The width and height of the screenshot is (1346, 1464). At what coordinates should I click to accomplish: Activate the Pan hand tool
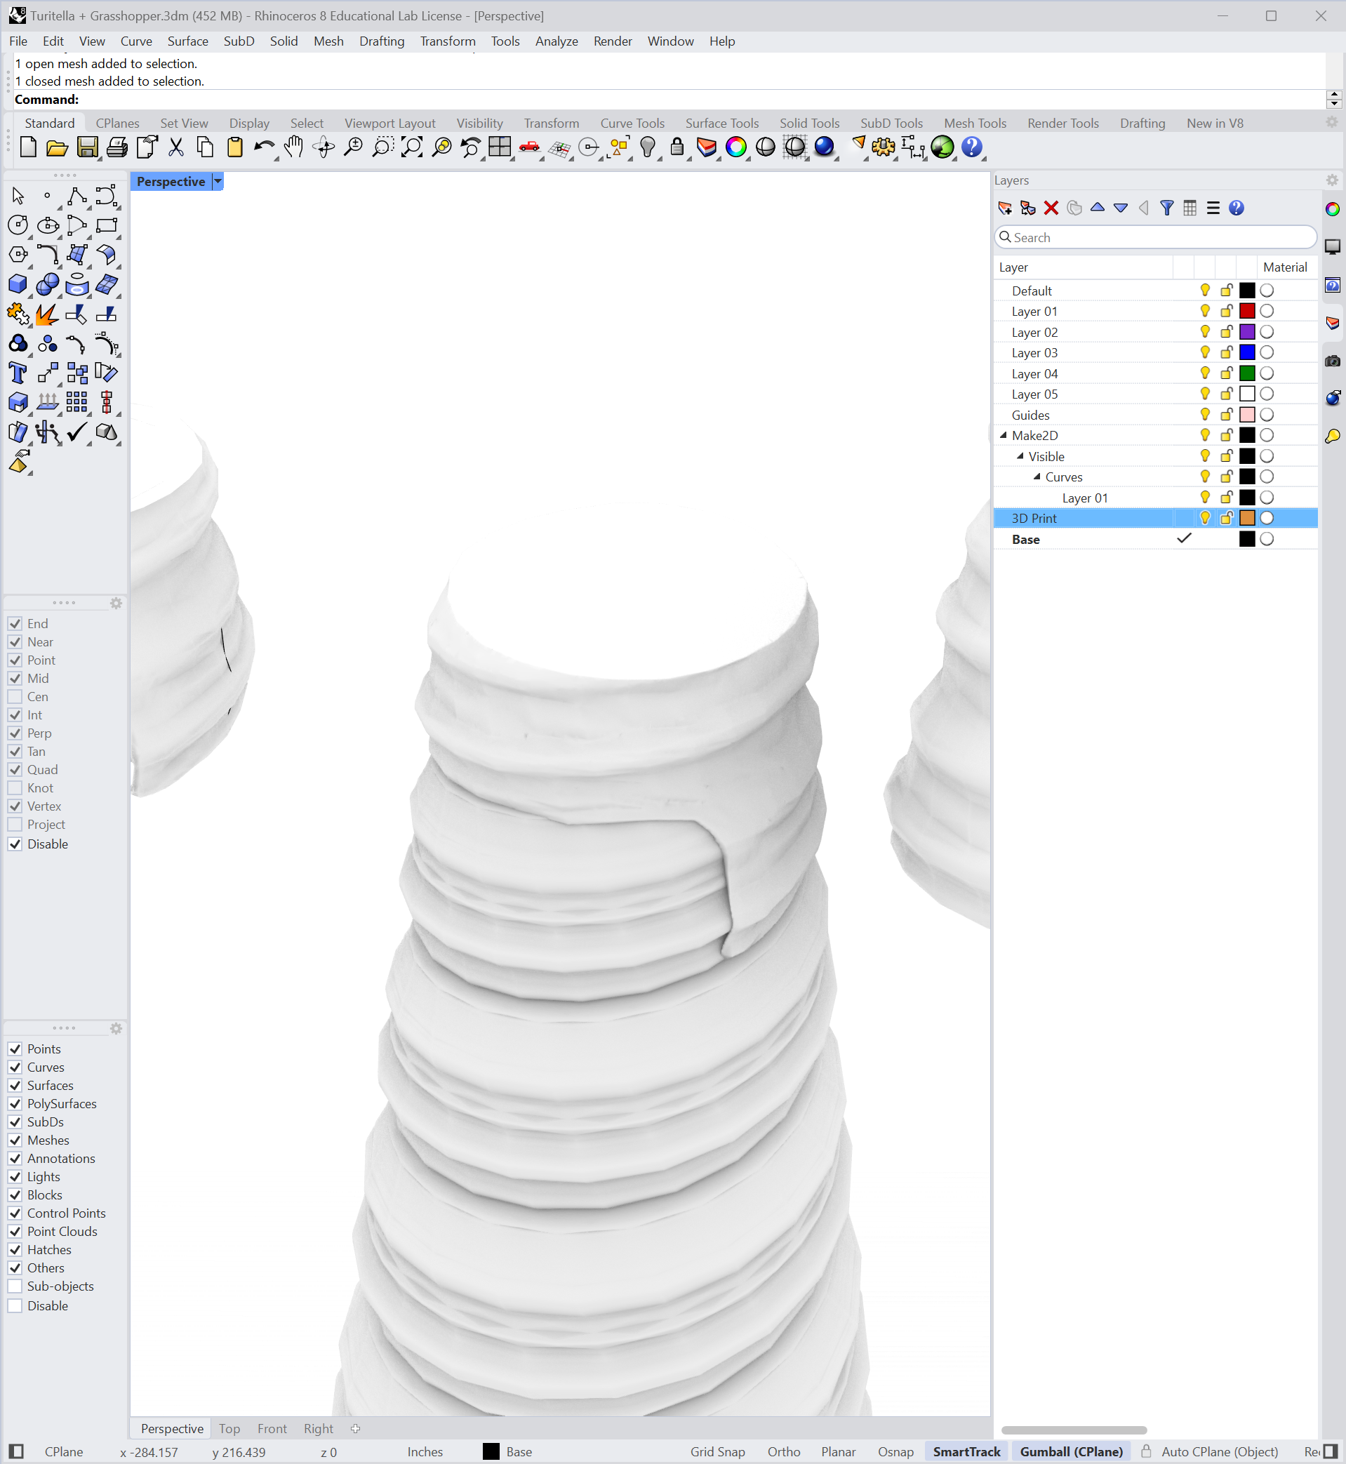(293, 148)
